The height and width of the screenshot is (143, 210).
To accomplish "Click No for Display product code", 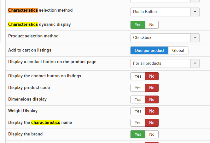I will [x=152, y=88].
